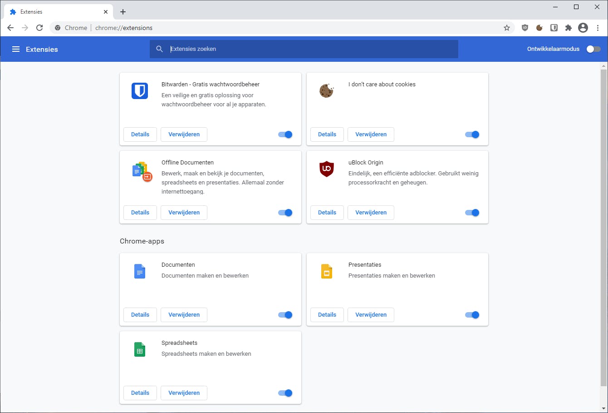Go forward with the forward arrow
The height and width of the screenshot is (413, 608).
click(25, 28)
